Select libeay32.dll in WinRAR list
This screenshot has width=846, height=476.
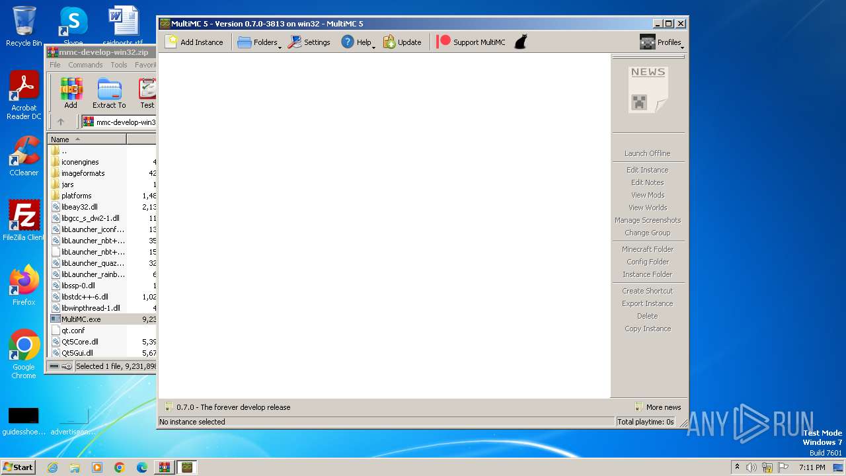[x=79, y=207]
